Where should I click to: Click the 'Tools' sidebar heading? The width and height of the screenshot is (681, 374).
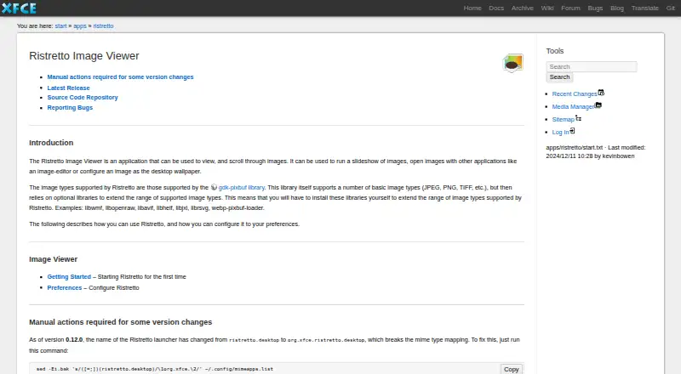(x=555, y=51)
